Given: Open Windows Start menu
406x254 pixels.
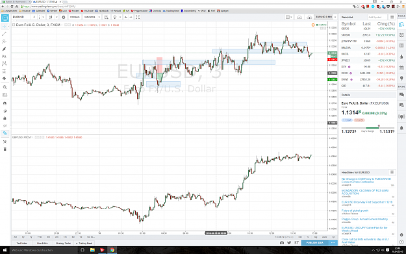Looking at the screenshot, I should tap(5, 250).
